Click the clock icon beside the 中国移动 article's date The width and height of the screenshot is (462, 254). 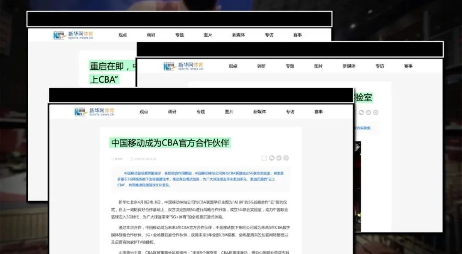[132, 159]
